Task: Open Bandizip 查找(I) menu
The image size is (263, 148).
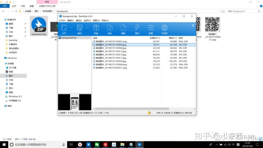Action: click(x=79, y=20)
